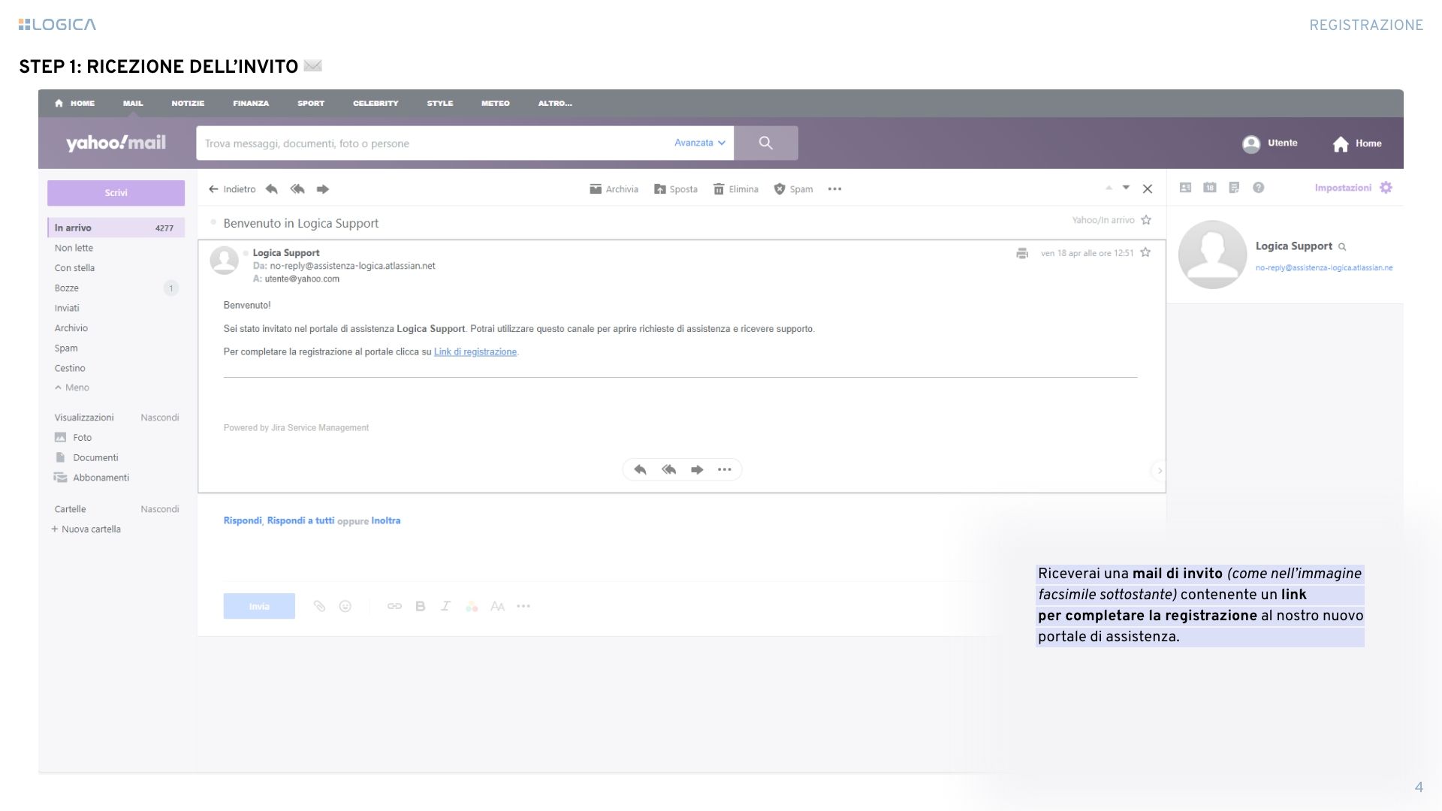The height and width of the screenshot is (811, 1442).
Task: Open the contacts panel icon
Action: pyautogui.click(x=1185, y=188)
